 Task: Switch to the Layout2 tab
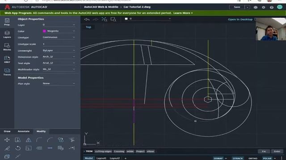(114, 158)
